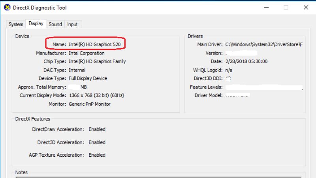Click the Version: label in Drivers
The image size is (316, 178).
click(x=214, y=53)
